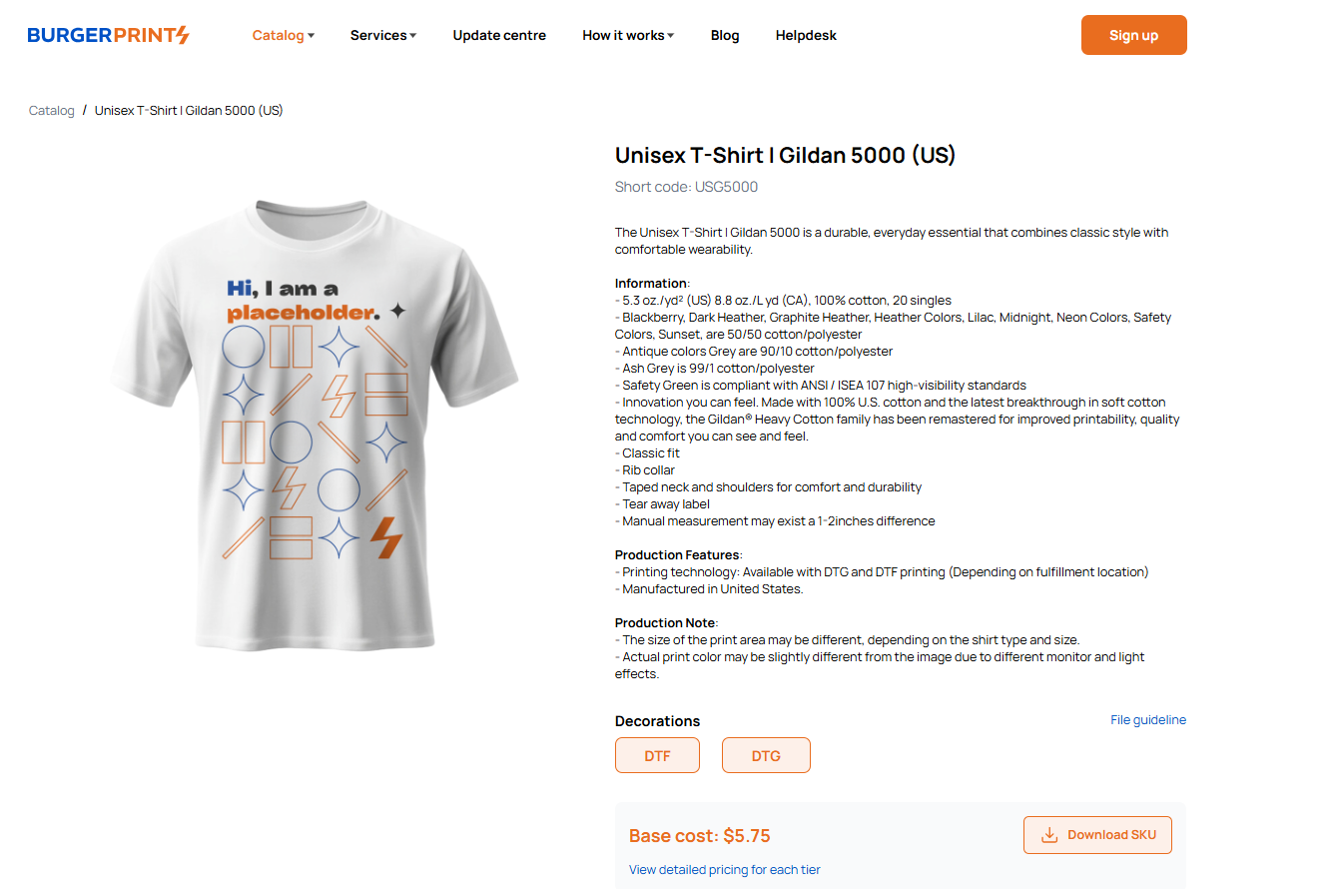Click the t-shirt product image
This screenshot has width=1334, height=889.
[315, 425]
